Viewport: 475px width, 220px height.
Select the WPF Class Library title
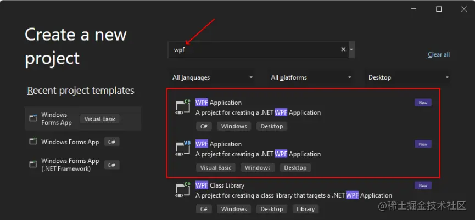pos(220,185)
